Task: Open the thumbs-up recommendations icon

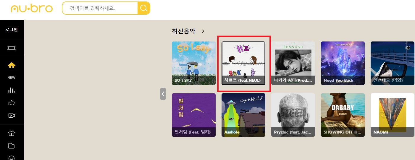Action: [12, 103]
